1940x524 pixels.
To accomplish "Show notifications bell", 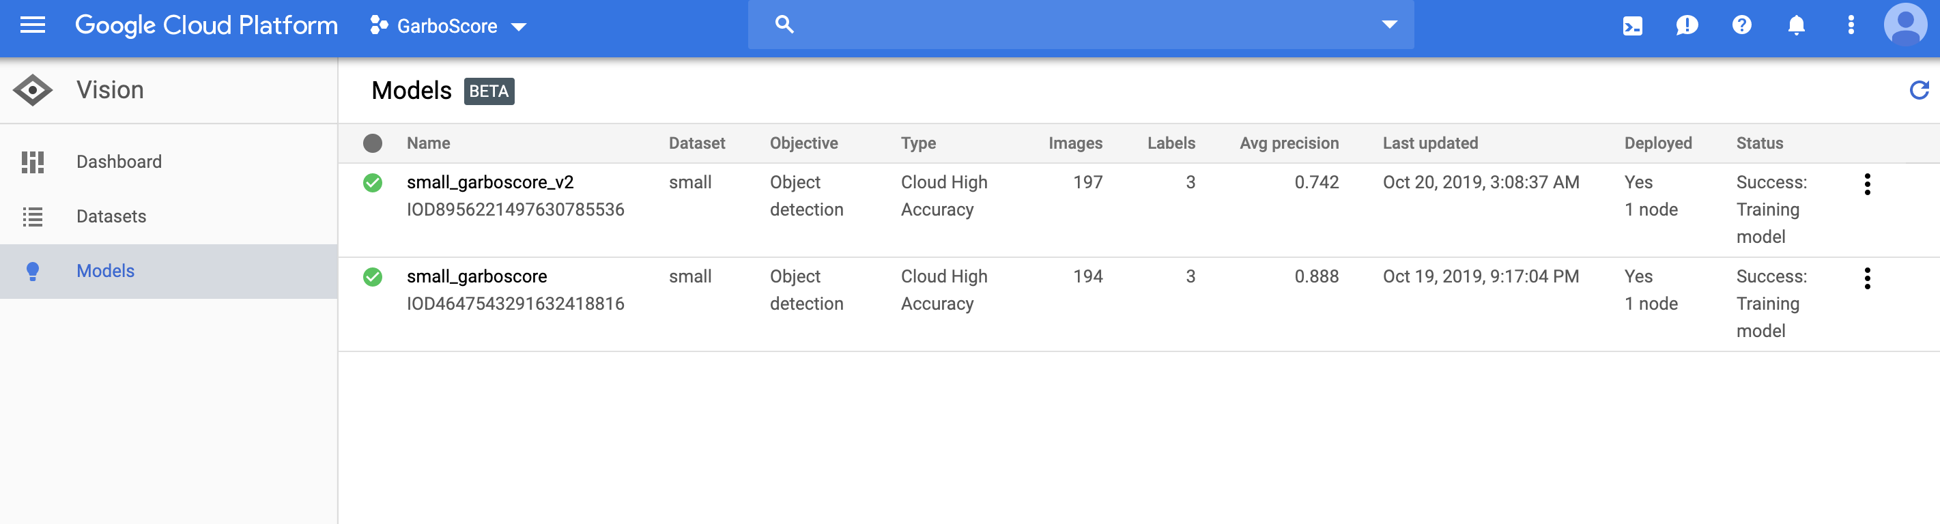I will point(1796,26).
